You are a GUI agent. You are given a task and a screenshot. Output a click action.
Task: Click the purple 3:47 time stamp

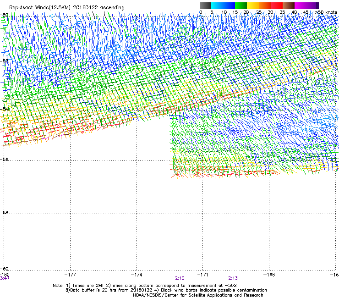5,278
